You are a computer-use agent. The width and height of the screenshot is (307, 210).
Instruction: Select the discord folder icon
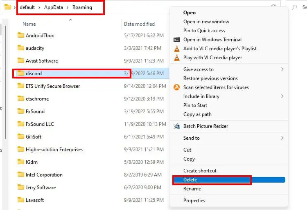click(x=21, y=73)
